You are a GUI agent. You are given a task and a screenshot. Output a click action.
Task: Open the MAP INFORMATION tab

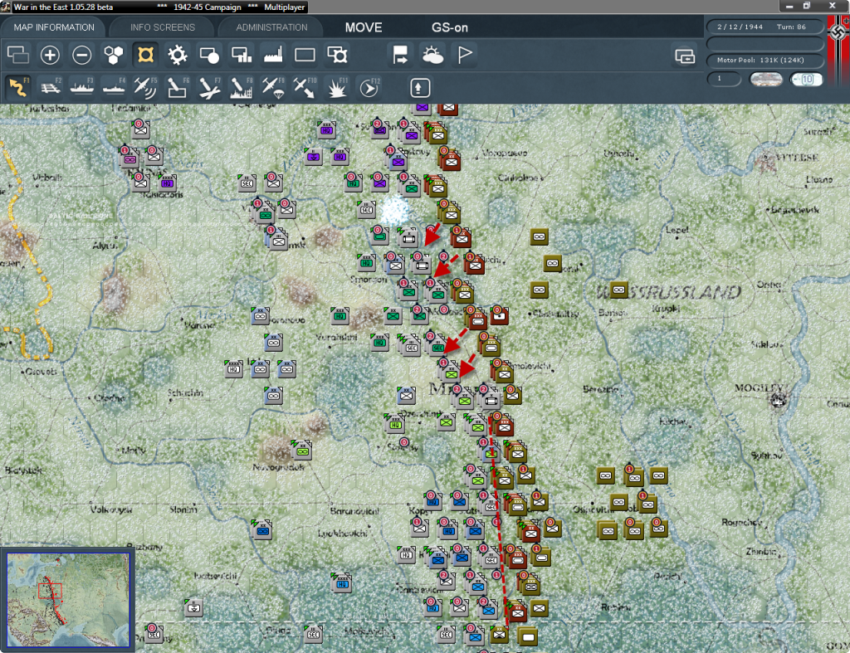(54, 27)
